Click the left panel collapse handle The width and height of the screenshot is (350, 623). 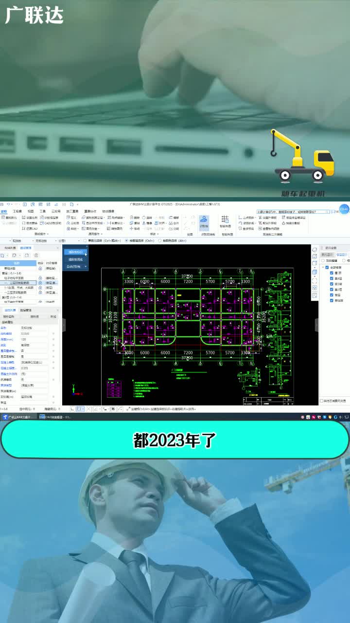click(x=64, y=325)
